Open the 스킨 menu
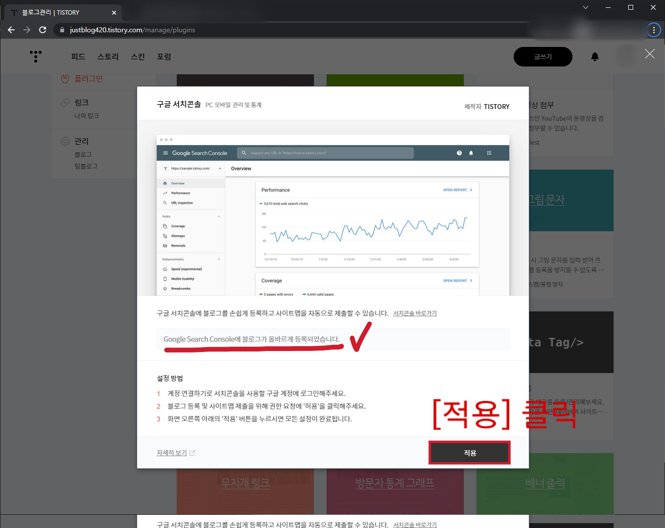 (x=138, y=57)
